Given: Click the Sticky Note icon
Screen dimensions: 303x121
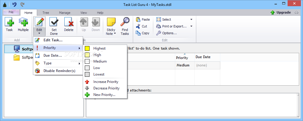Looking at the screenshot, I should click(111, 22).
